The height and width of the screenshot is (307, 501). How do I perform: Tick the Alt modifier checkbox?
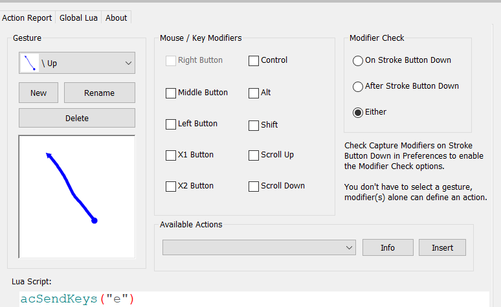tap(254, 93)
